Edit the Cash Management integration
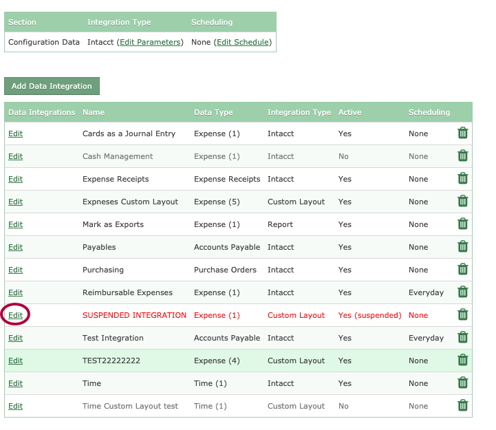This screenshot has width=496, height=430. tap(16, 156)
